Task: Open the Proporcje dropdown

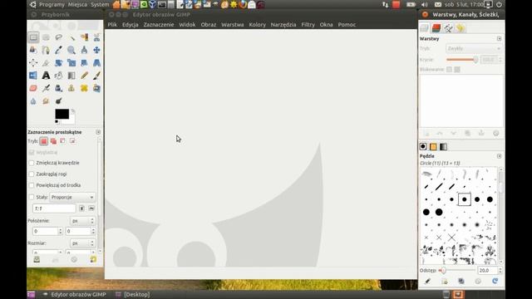Action: [72, 197]
